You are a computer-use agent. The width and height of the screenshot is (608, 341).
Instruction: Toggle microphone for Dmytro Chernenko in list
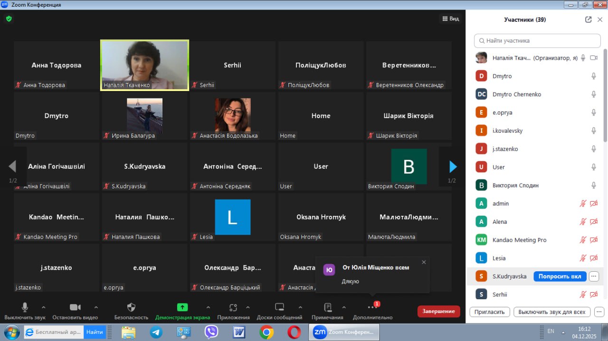tap(593, 94)
